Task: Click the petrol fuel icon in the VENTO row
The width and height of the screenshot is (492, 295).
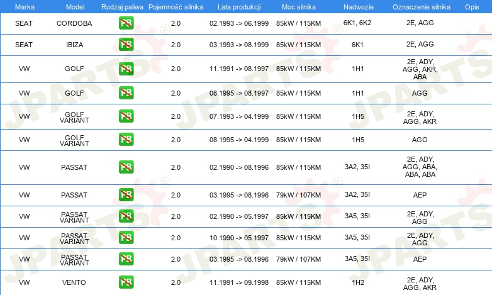Action: tap(126, 282)
